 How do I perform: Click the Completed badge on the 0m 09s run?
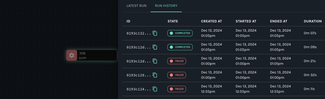point(180,47)
